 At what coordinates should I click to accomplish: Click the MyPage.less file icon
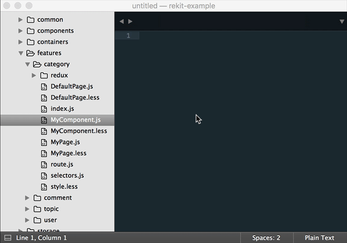tap(44, 153)
